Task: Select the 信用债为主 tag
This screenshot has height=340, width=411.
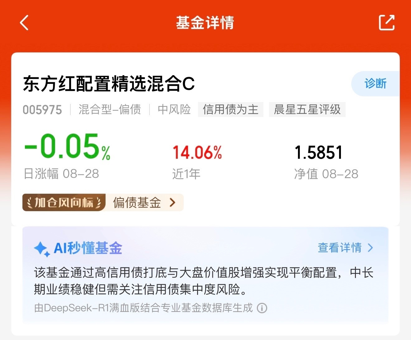Action: point(231,109)
